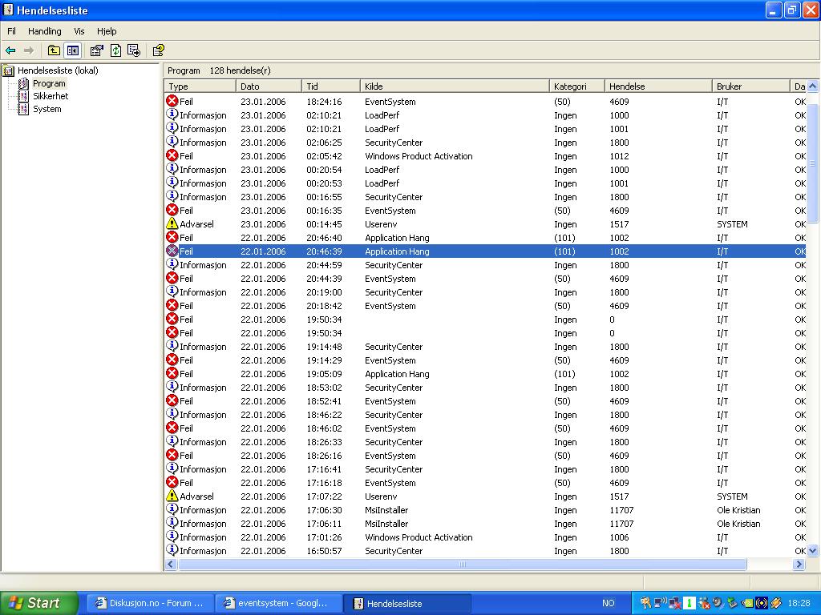Click the NO language indicator in taskbar
This screenshot has width=821, height=615.
click(608, 603)
